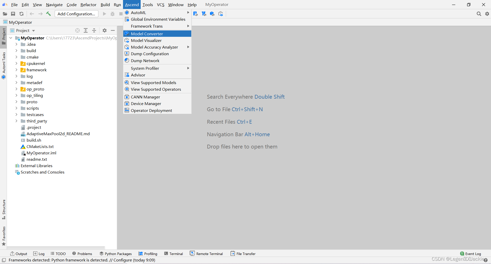Image resolution: width=491 pixels, height=264 pixels.
Task: Toggle the Structure sidebar tab
Action: coord(4,209)
